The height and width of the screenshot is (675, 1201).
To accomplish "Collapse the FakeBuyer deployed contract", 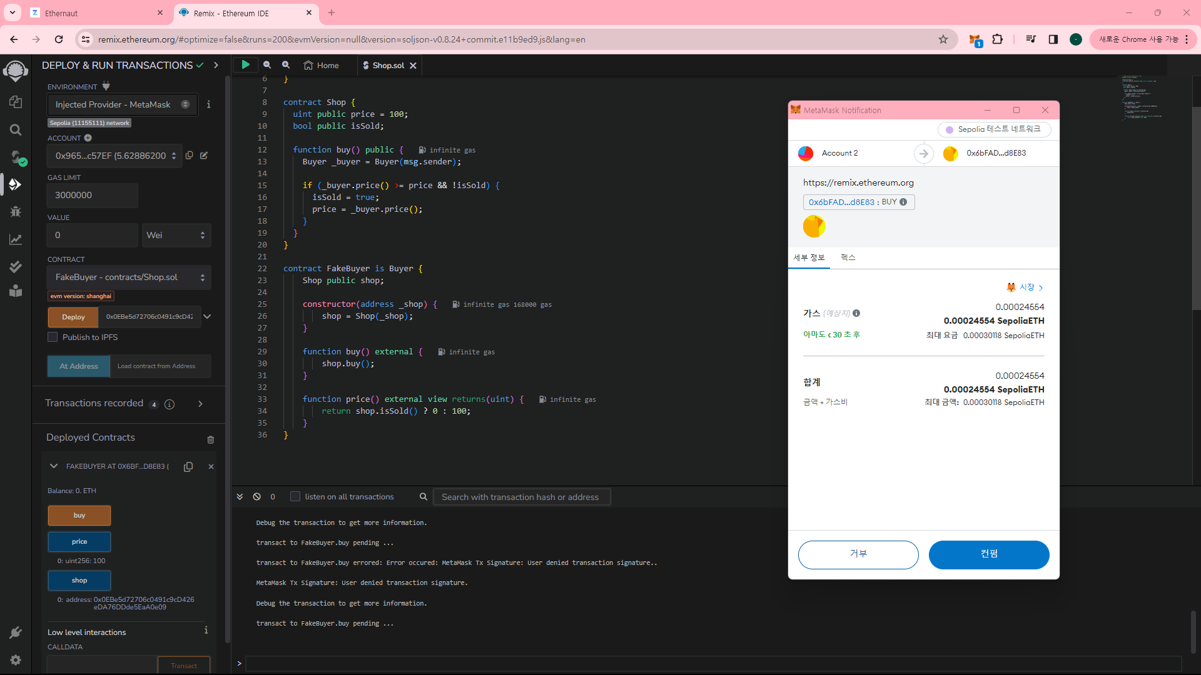I will [x=54, y=466].
